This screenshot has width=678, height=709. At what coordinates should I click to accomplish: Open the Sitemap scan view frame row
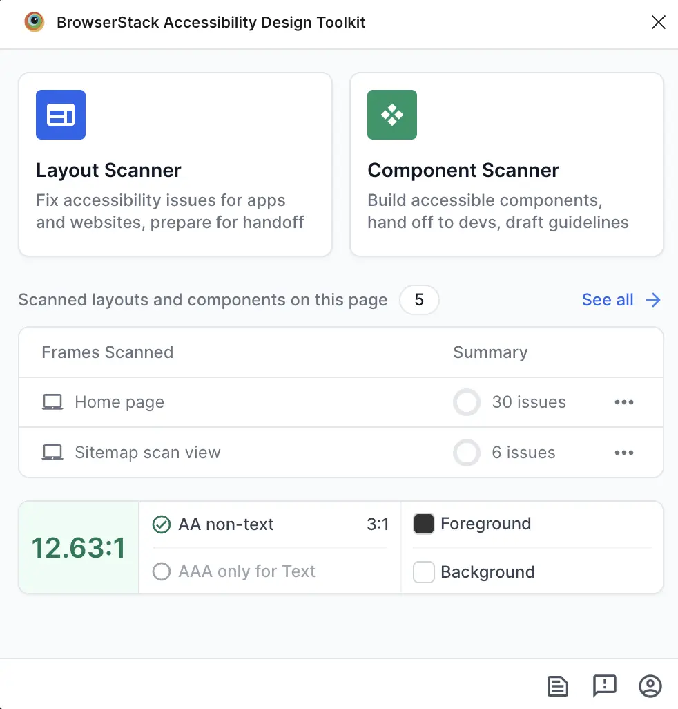[x=148, y=453]
